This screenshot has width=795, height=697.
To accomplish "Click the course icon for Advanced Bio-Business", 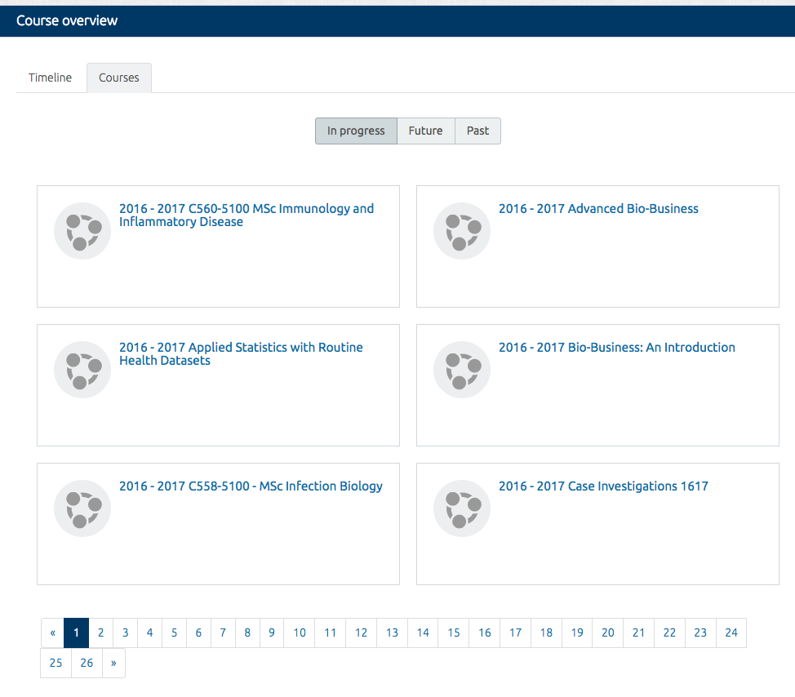I will point(462,231).
